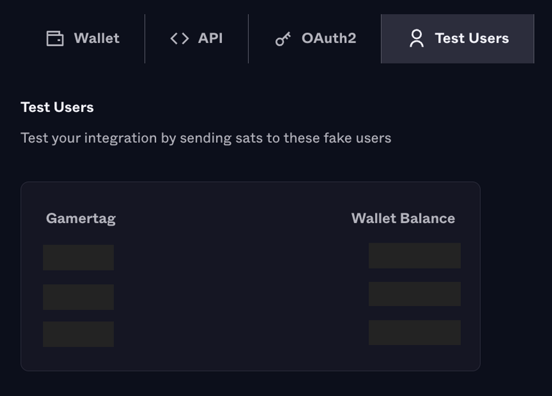Image resolution: width=552 pixels, height=396 pixels.
Task: Click the key icon next to OAuth2
Action: pyautogui.click(x=283, y=39)
